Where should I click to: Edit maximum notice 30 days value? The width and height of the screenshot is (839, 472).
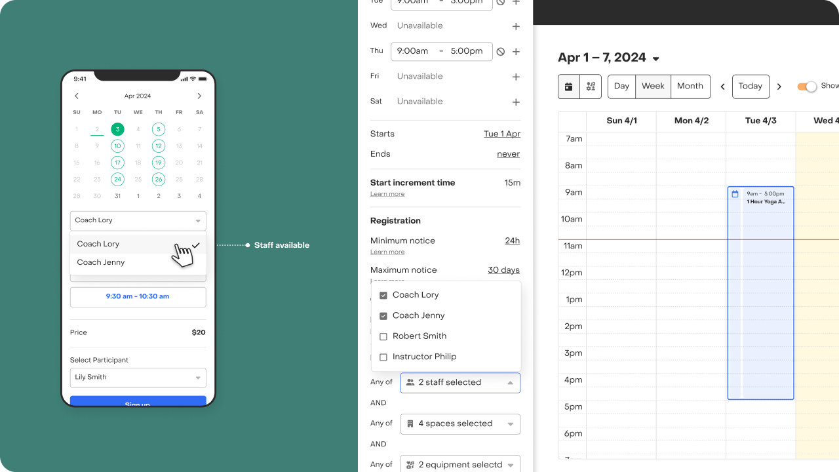[x=503, y=270]
